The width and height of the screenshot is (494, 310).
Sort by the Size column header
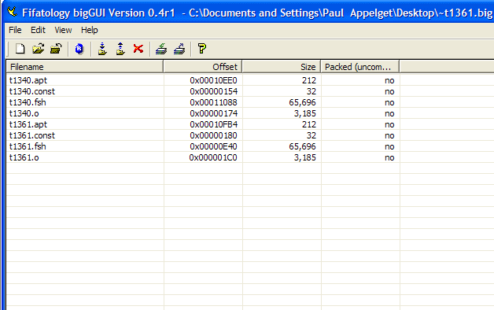(282, 67)
